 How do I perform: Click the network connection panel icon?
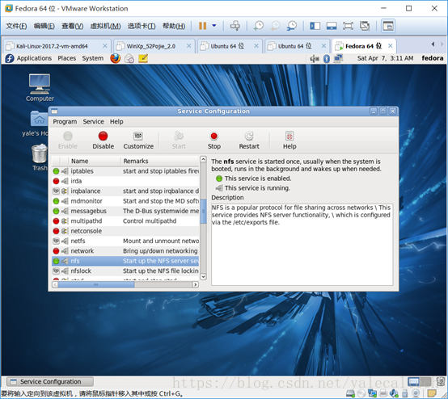point(338,58)
